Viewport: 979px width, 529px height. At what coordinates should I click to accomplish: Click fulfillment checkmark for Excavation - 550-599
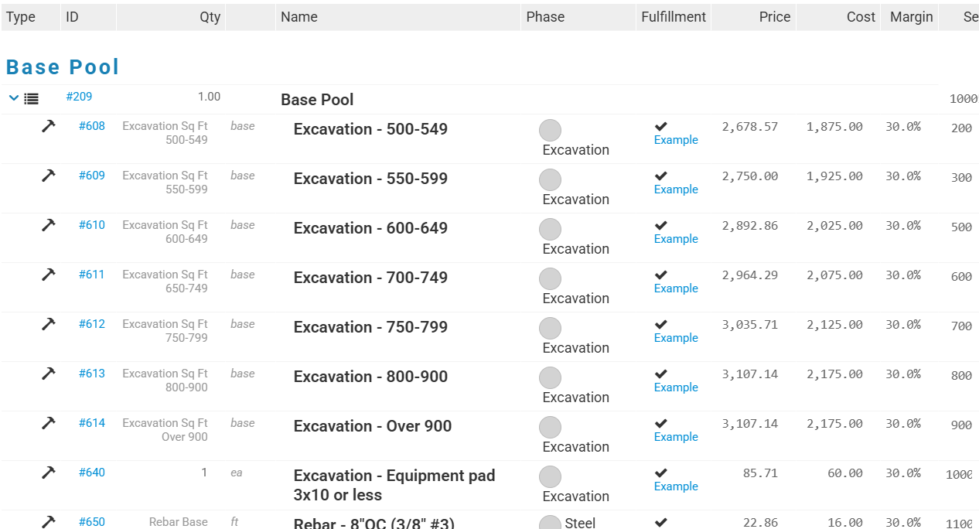click(661, 176)
